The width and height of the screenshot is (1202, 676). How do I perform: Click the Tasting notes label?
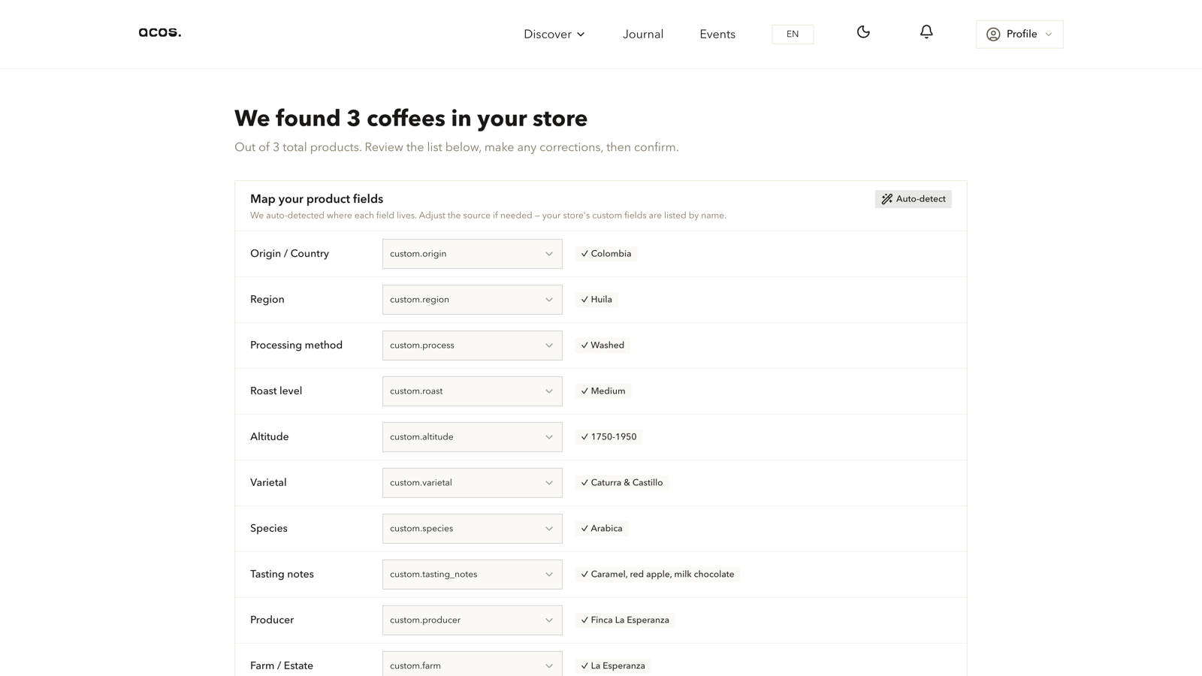point(282,575)
